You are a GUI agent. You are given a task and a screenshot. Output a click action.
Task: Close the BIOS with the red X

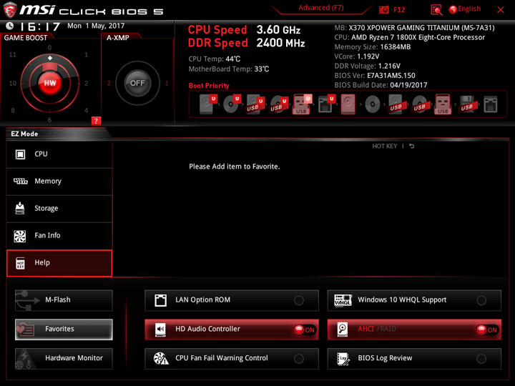tap(501, 10)
